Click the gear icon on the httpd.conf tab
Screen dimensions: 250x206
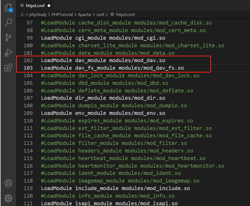point(22,5)
